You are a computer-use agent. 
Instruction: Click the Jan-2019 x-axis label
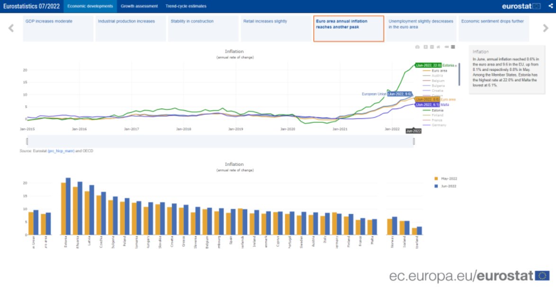(x=235, y=129)
